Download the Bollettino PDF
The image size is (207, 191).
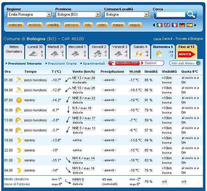click(125, 63)
